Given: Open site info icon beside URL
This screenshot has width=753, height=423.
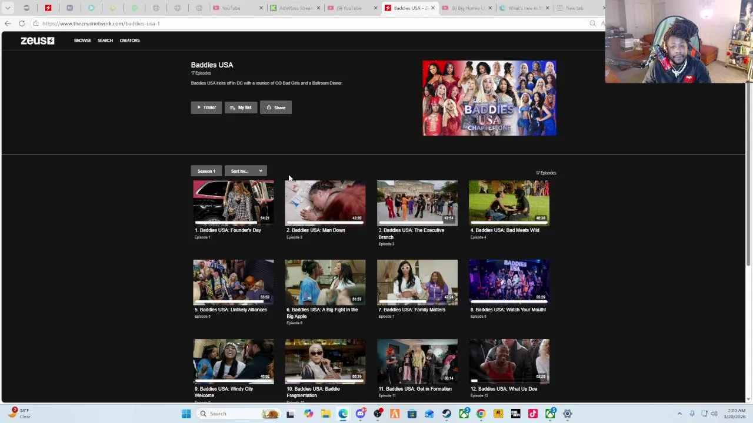Looking at the screenshot, I should pos(36,23).
